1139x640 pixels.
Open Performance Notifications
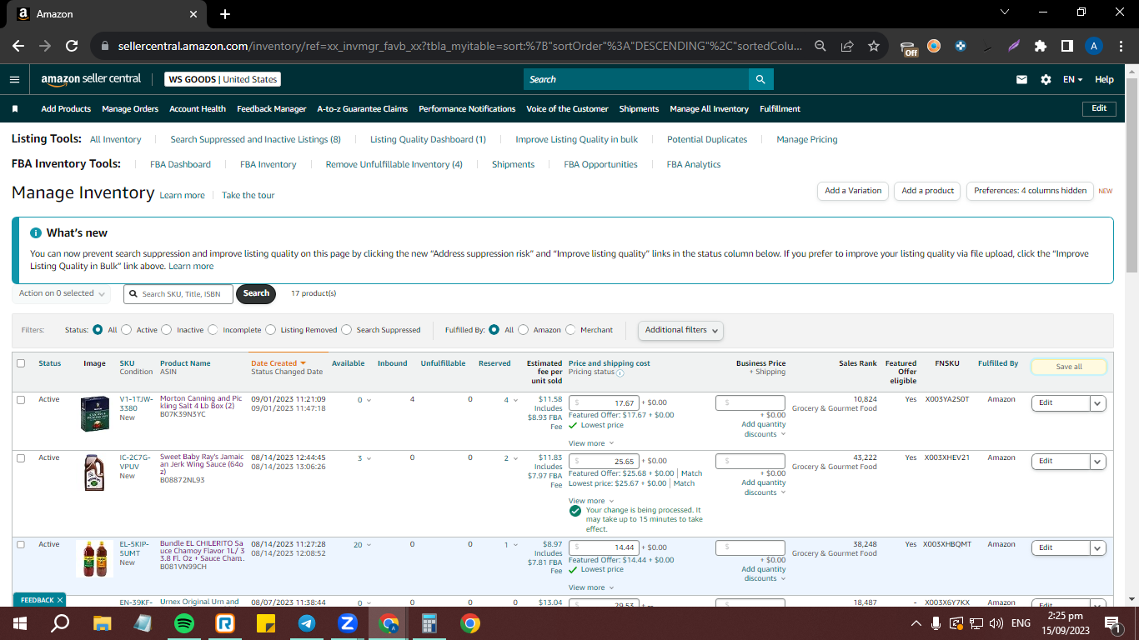coord(467,109)
